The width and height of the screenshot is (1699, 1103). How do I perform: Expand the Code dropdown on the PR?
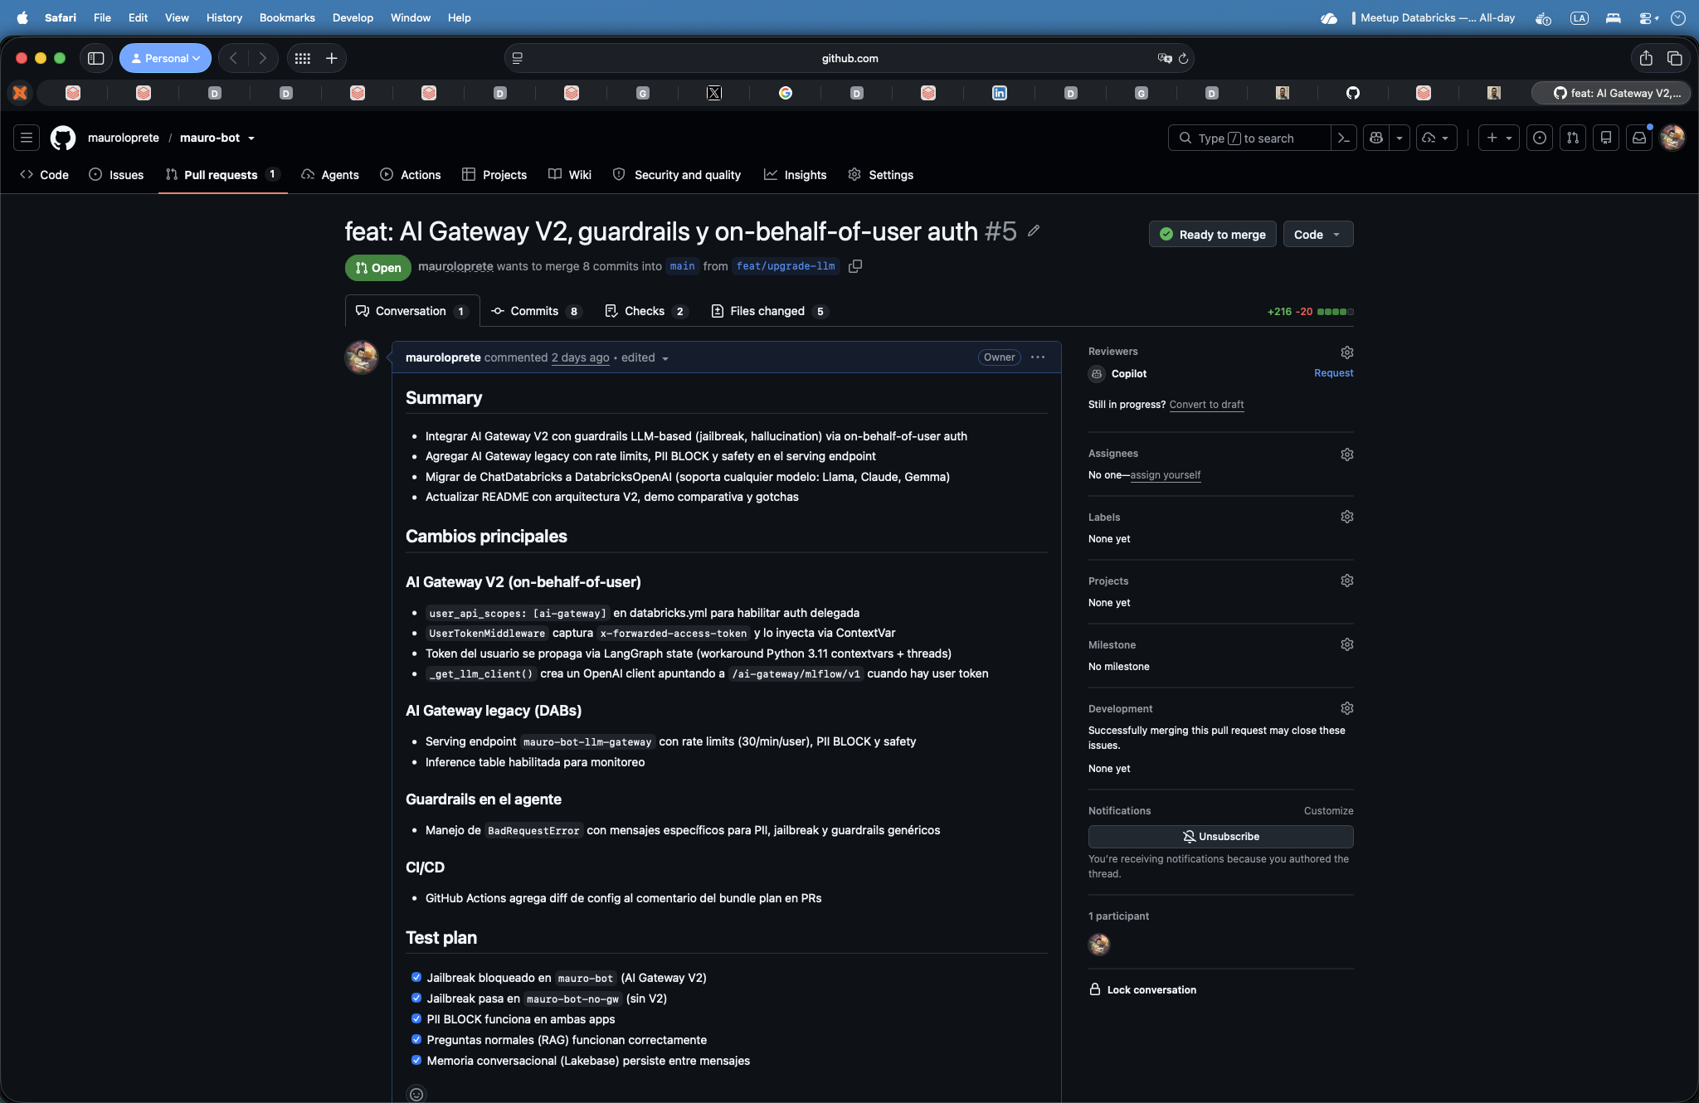point(1318,235)
